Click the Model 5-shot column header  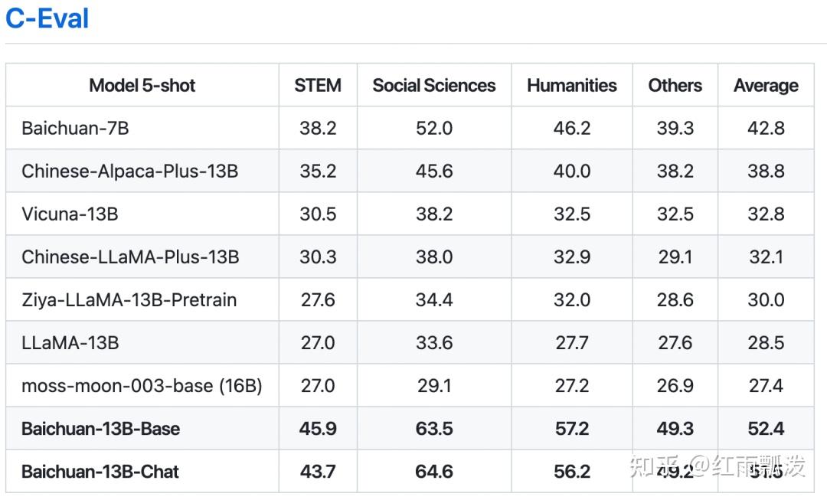[142, 86]
